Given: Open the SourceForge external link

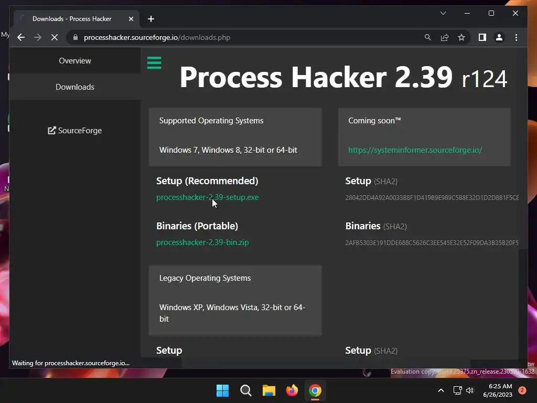Looking at the screenshot, I should coord(74,131).
